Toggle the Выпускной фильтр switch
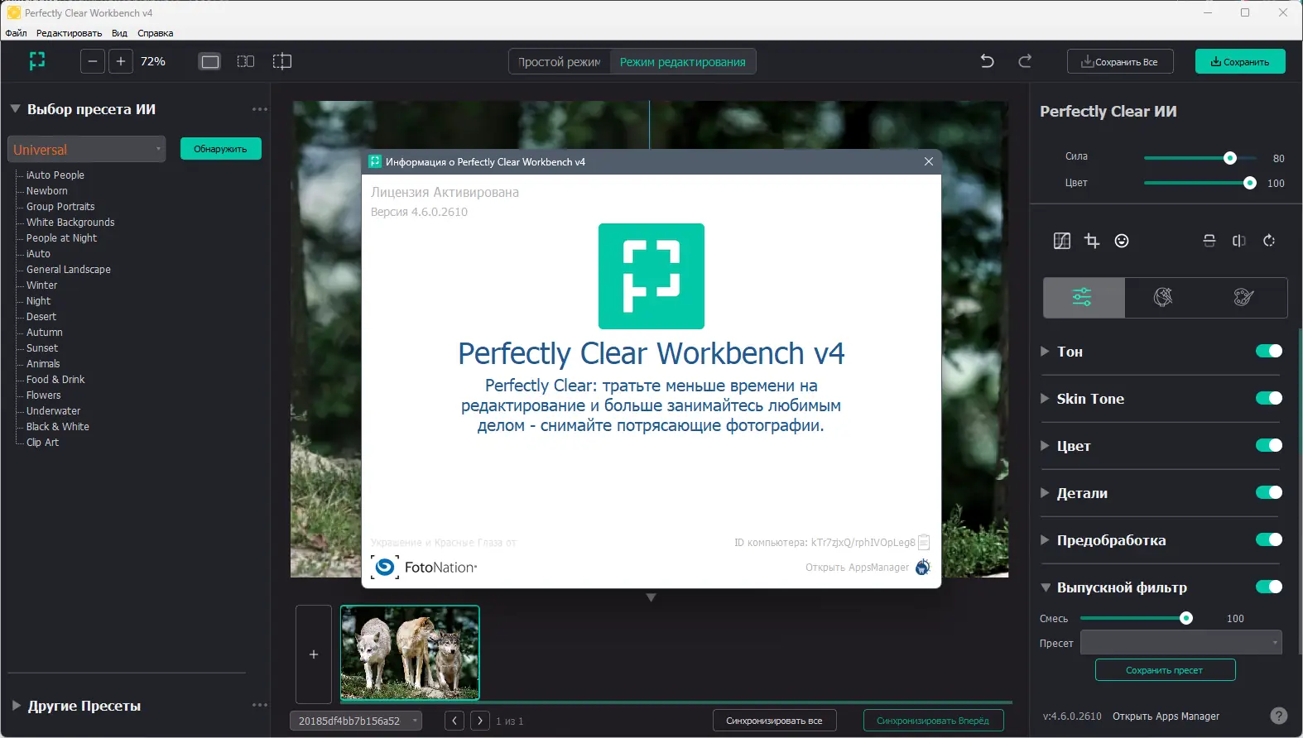The width and height of the screenshot is (1303, 738). point(1269,587)
